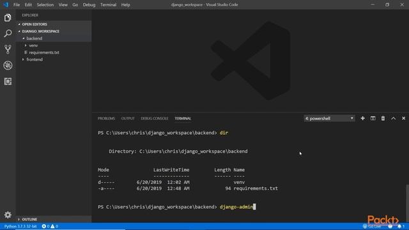
Task: Switch to the Problems tab
Action: click(106, 118)
